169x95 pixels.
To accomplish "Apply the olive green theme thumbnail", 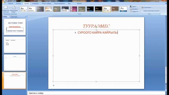I will tap(57, 9).
